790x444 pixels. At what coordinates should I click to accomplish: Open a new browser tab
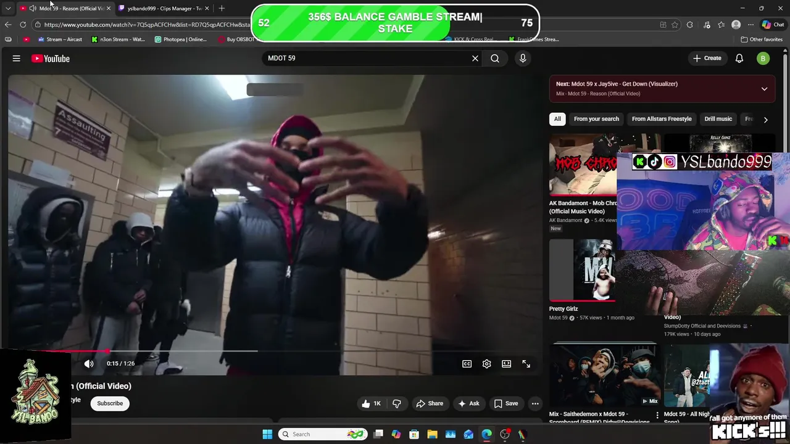pos(222,9)
